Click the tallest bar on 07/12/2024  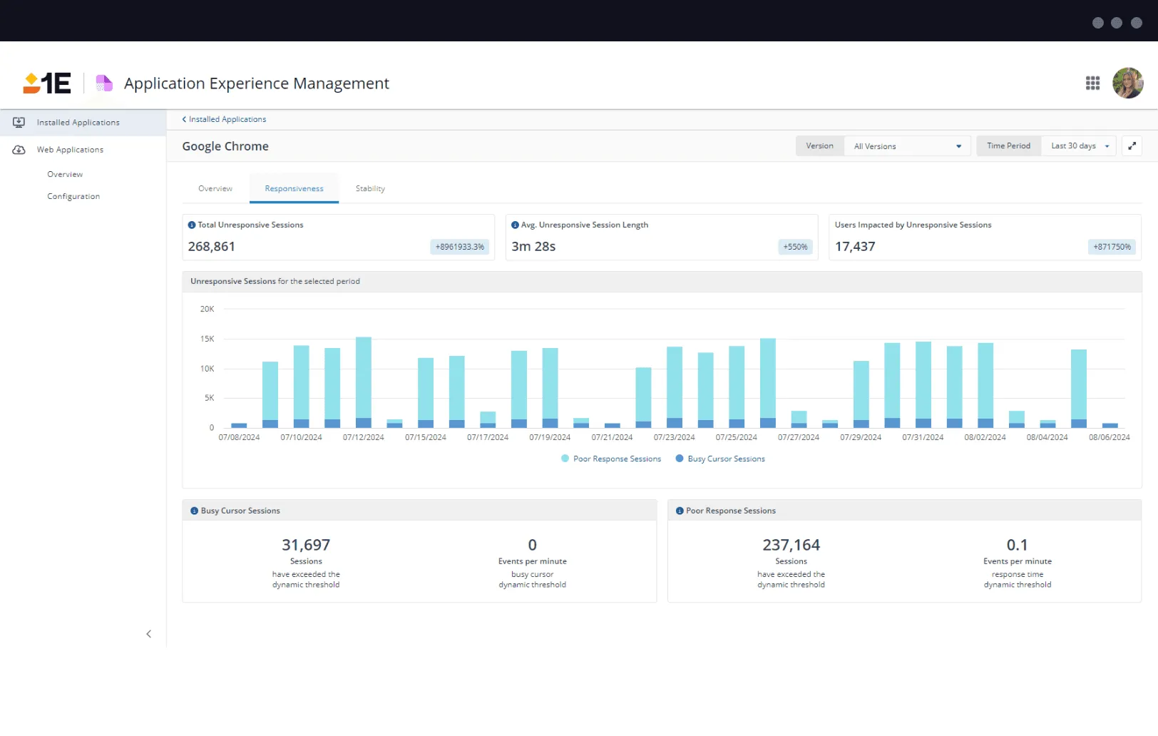[x=364, y=378]
